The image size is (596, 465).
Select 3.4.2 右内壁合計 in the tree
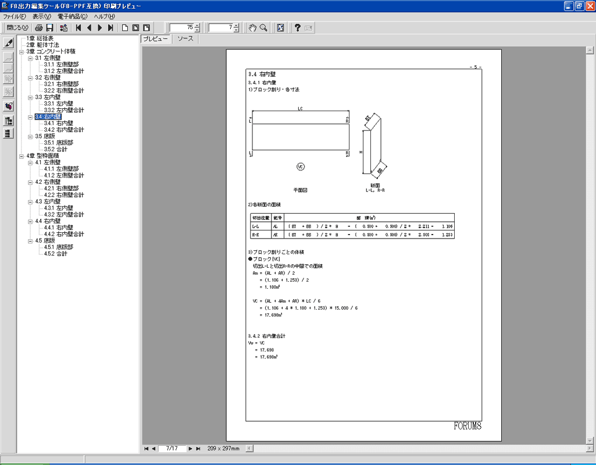[x=64, y=130]
